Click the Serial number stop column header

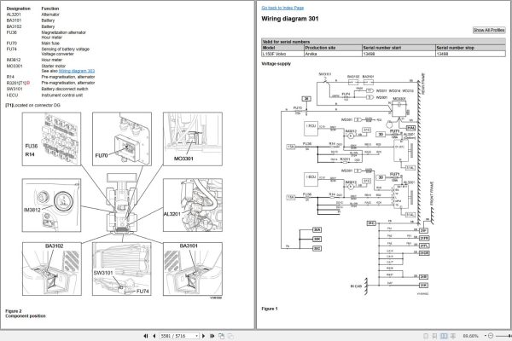(x=470, y=48)
